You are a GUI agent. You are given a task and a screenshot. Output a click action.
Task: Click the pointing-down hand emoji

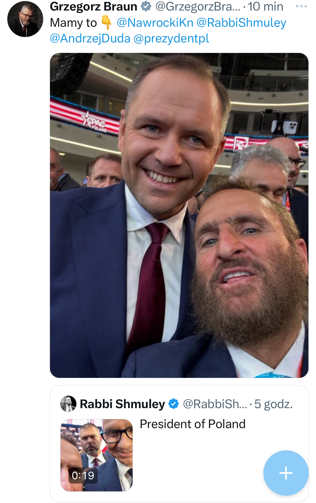[106, 23]
